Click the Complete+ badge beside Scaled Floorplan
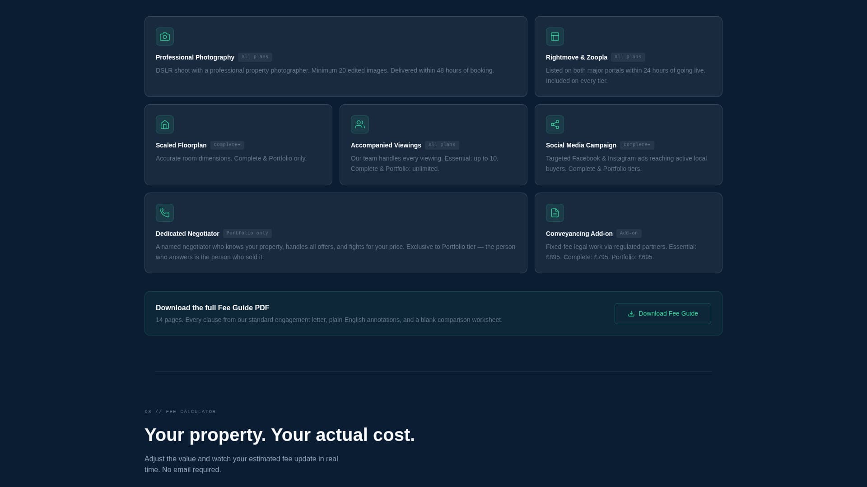Screen dimensions: 867x487 (227, 145)
